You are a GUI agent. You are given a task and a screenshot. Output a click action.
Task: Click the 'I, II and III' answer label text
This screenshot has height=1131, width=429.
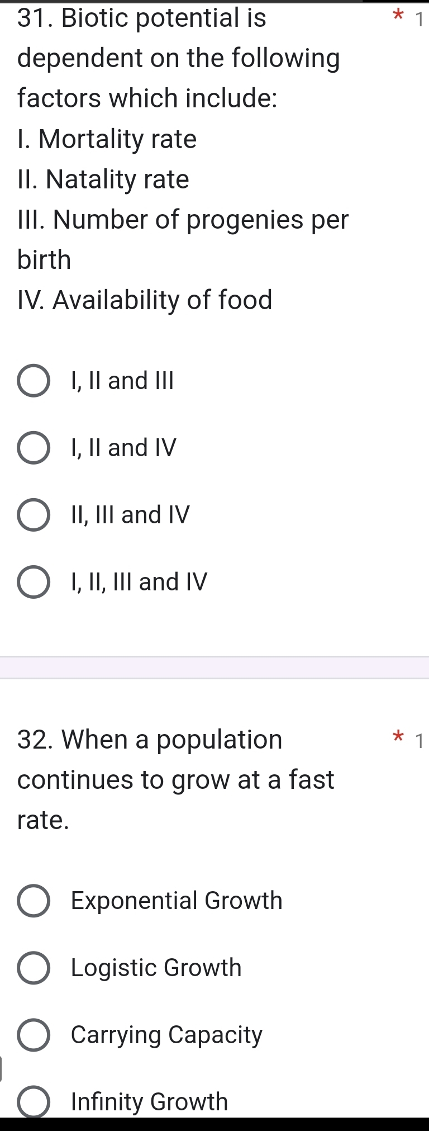pyautogui.click(x=122, y=381)
